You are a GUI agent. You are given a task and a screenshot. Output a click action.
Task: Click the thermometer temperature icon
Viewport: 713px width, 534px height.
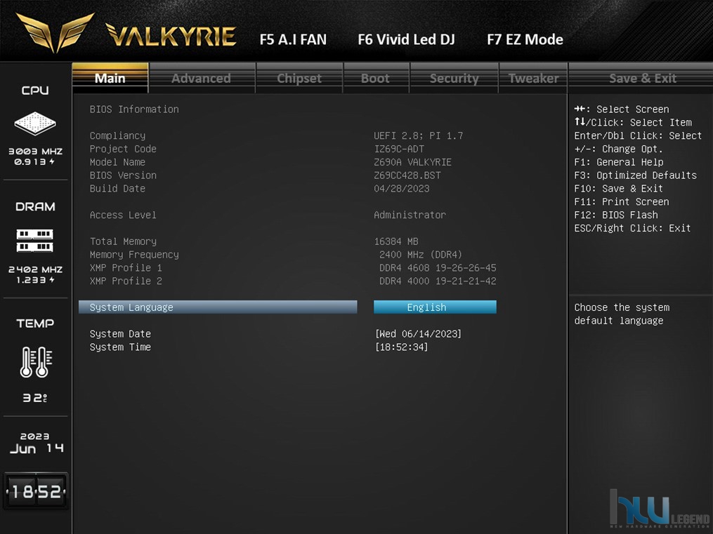click(36, 361)
